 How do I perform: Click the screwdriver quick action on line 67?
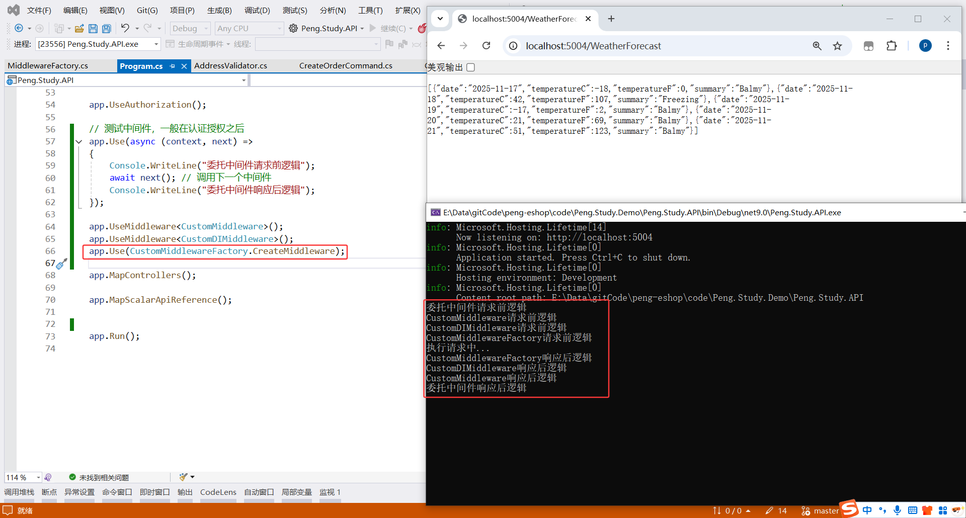pos(61,264)
